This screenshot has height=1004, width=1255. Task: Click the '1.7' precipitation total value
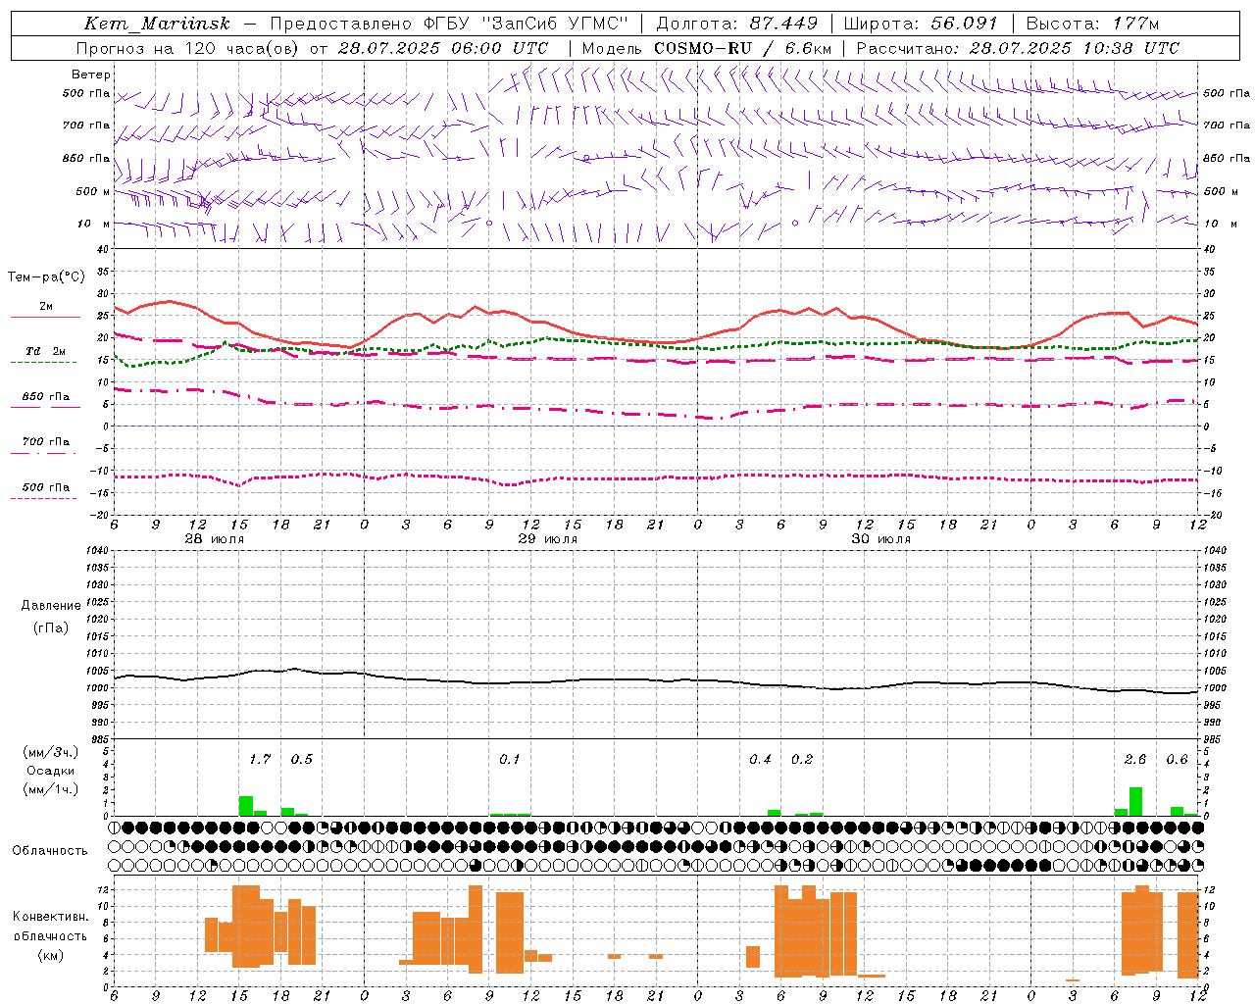point(260,760)
